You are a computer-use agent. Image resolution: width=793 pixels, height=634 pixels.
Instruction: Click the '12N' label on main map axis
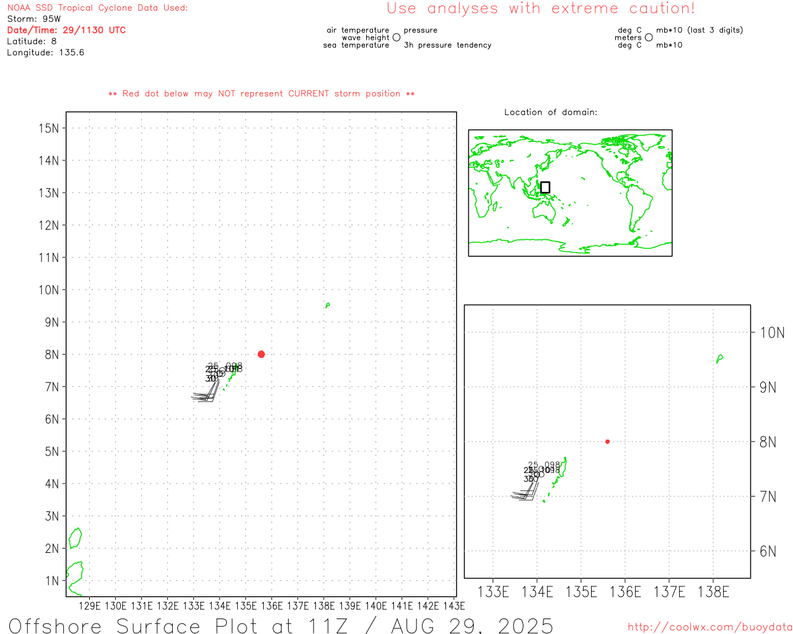coord(49,225)
